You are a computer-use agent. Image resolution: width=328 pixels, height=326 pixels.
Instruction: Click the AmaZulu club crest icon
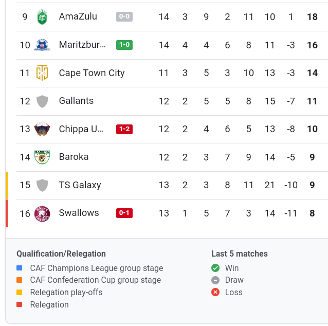click(42, 17)
